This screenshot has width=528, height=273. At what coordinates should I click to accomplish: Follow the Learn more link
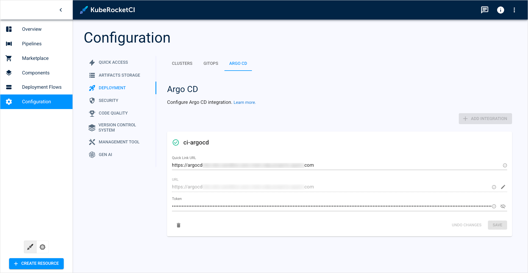pyautogui.click(x=244, y=102)
